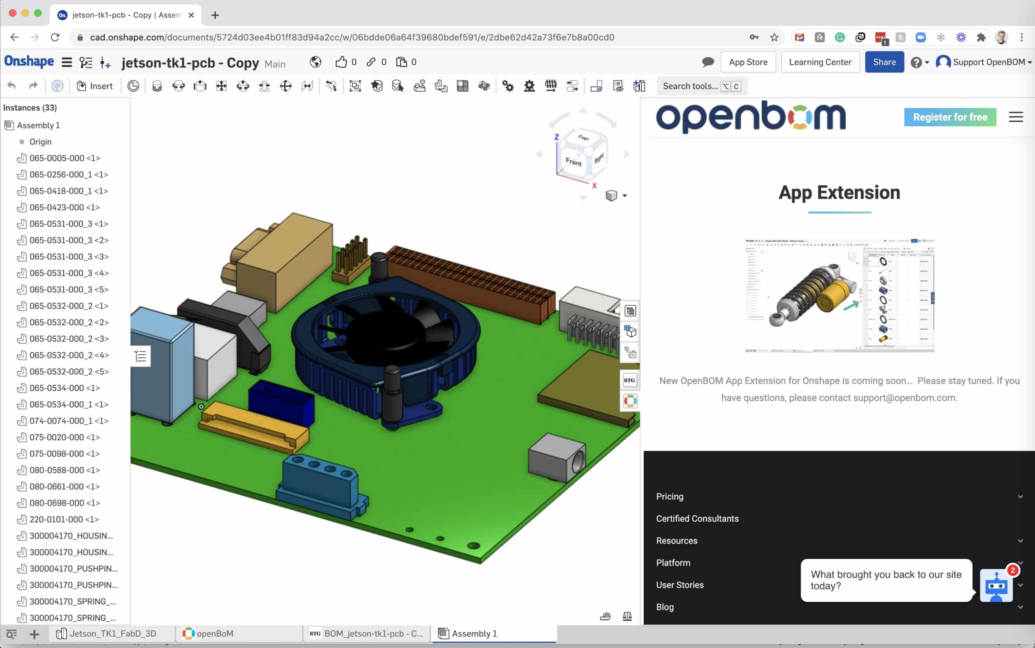Toggle the instance list panel icon left of viewport
Viewport: 1035px width, 648px height.
[141, 356]
